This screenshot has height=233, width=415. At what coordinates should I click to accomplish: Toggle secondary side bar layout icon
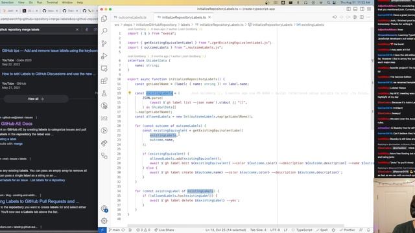pyautogui.click(x=362, y=9)
